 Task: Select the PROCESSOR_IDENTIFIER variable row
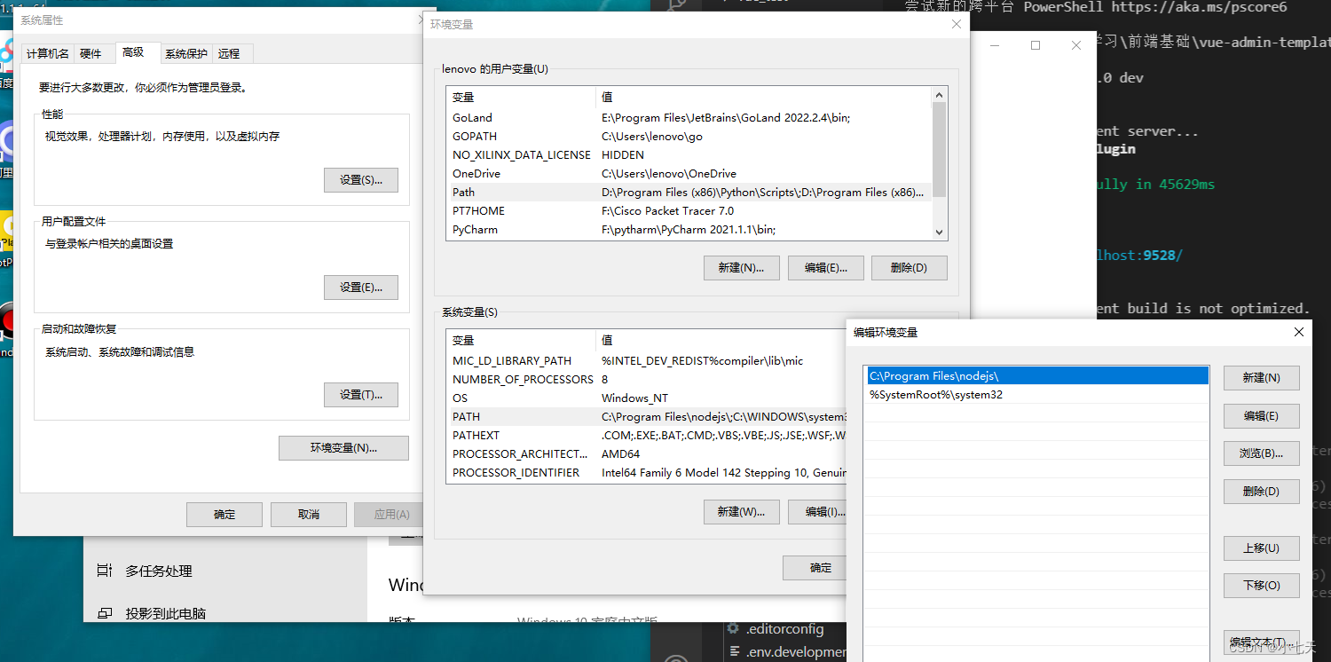(x=648, y=472)
